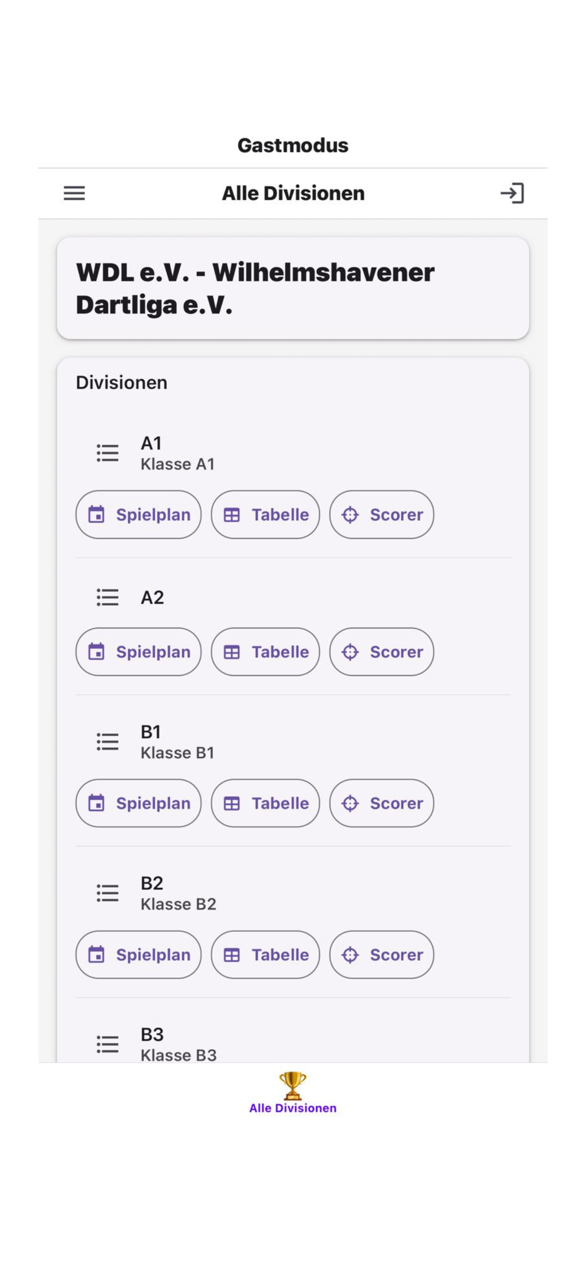Open Tabelle for division B1

tap(266, 803)
